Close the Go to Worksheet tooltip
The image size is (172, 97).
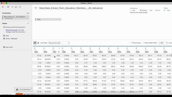(x=32, y=88)
